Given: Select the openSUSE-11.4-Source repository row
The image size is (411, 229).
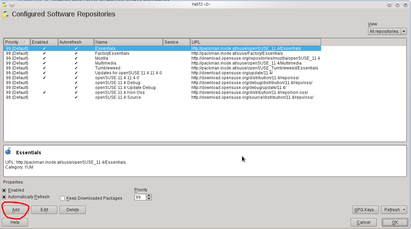Looking at the screenshot, I should (163, 97).
